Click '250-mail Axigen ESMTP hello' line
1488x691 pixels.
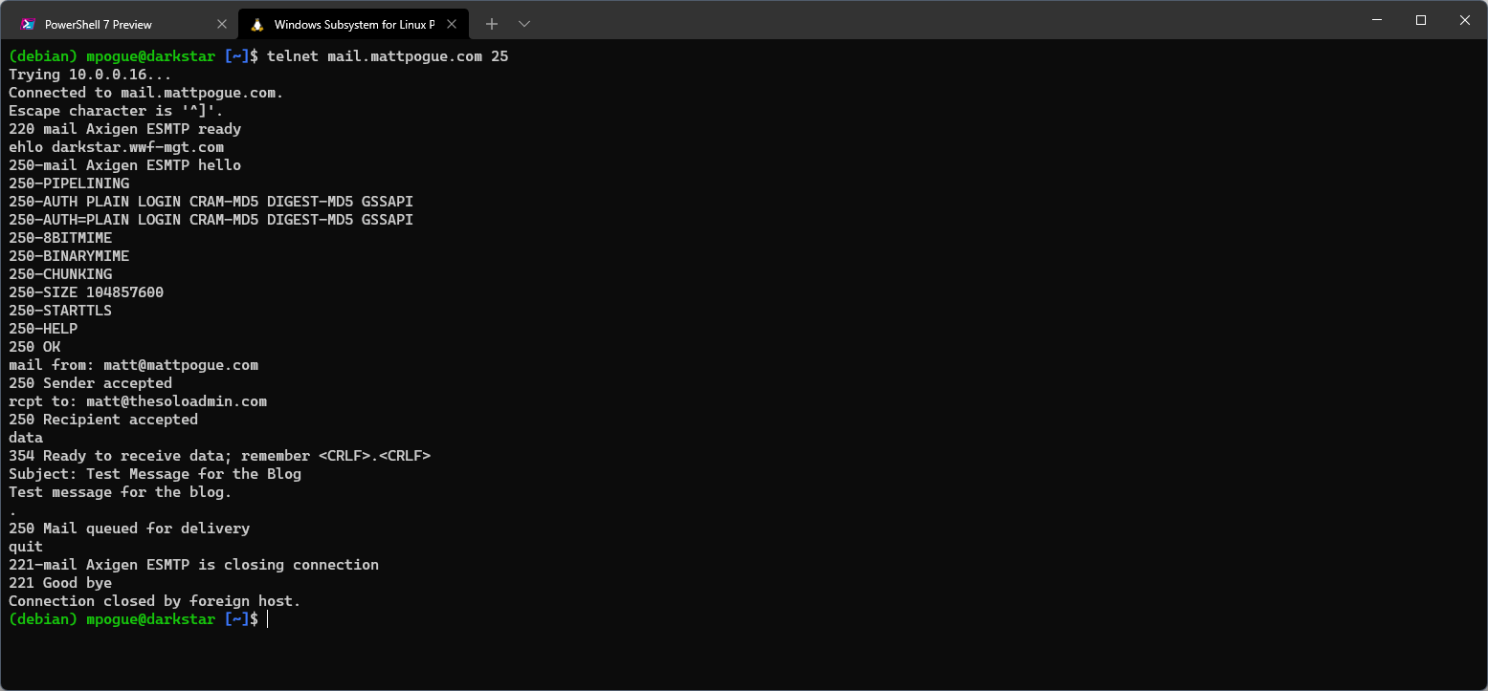125,165
